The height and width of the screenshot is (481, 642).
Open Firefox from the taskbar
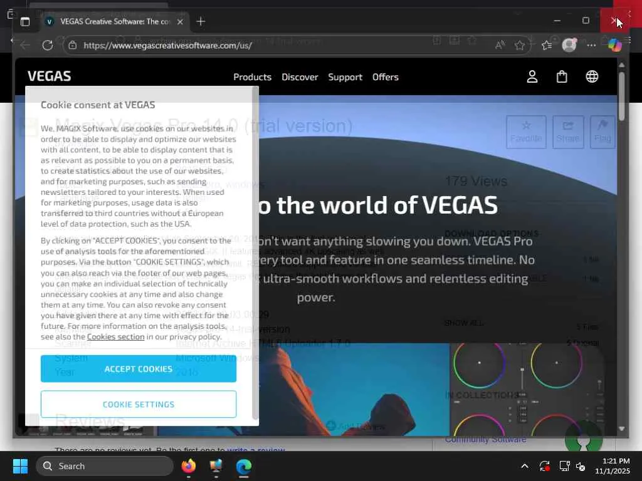coord(188,466)
